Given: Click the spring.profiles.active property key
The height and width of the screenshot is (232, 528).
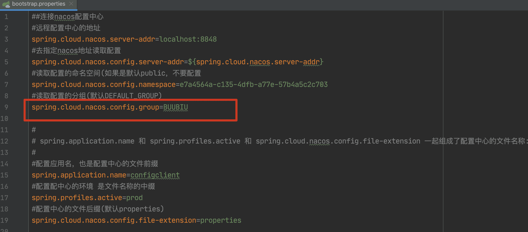Looking at the screenshot, I should coord(77,198).
